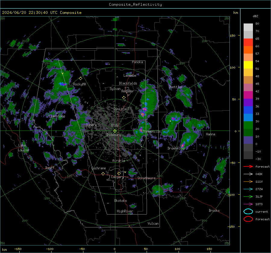Select the magenta 18TS arrow legend icon
Viewport: 271px width, 253px height.
coord(248,204)
